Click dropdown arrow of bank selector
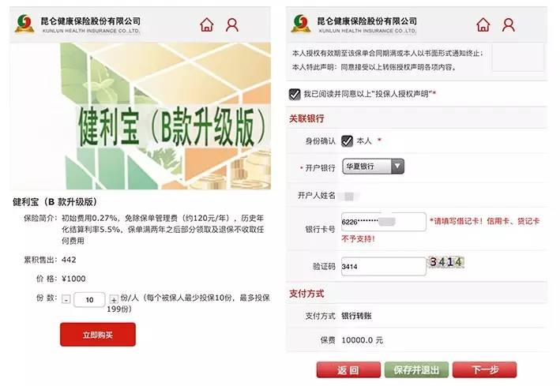 click(x=397, y=167)
